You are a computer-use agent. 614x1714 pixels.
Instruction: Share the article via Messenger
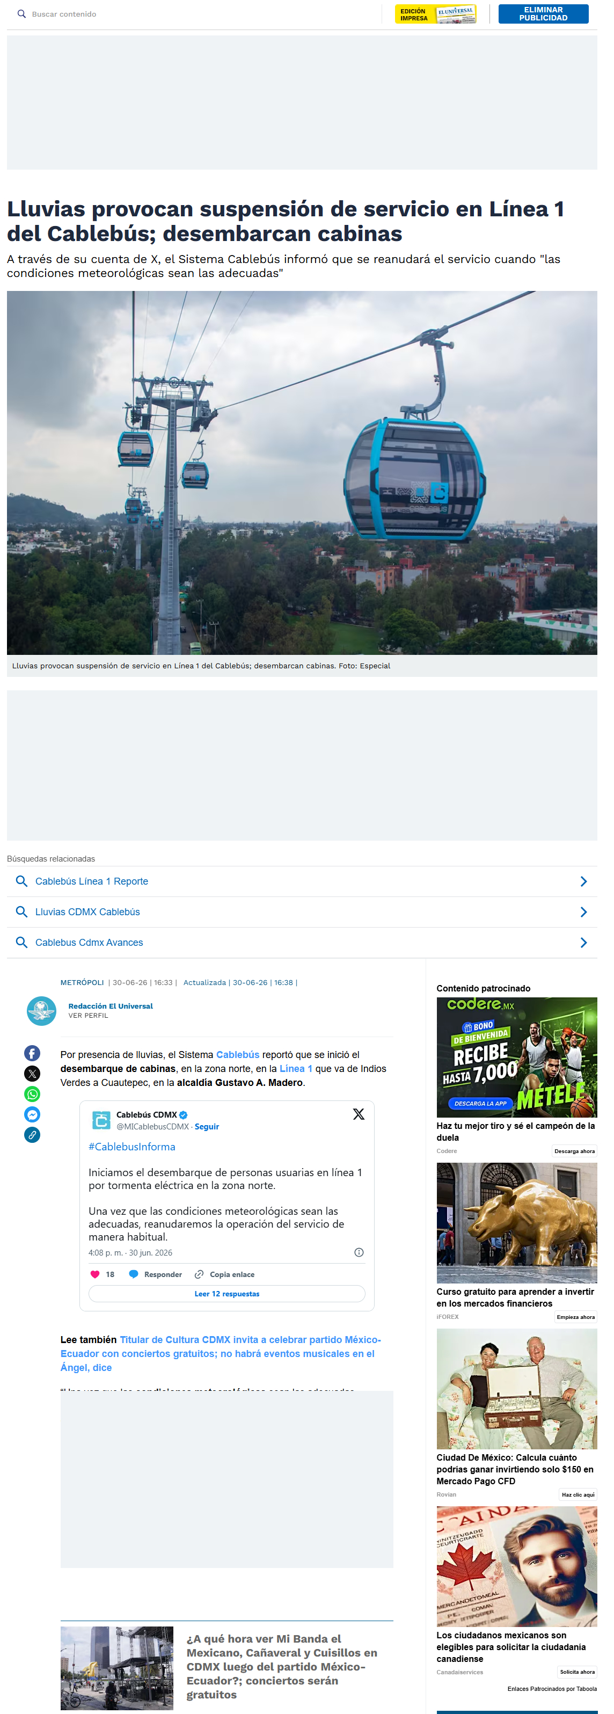(32, 1114)
